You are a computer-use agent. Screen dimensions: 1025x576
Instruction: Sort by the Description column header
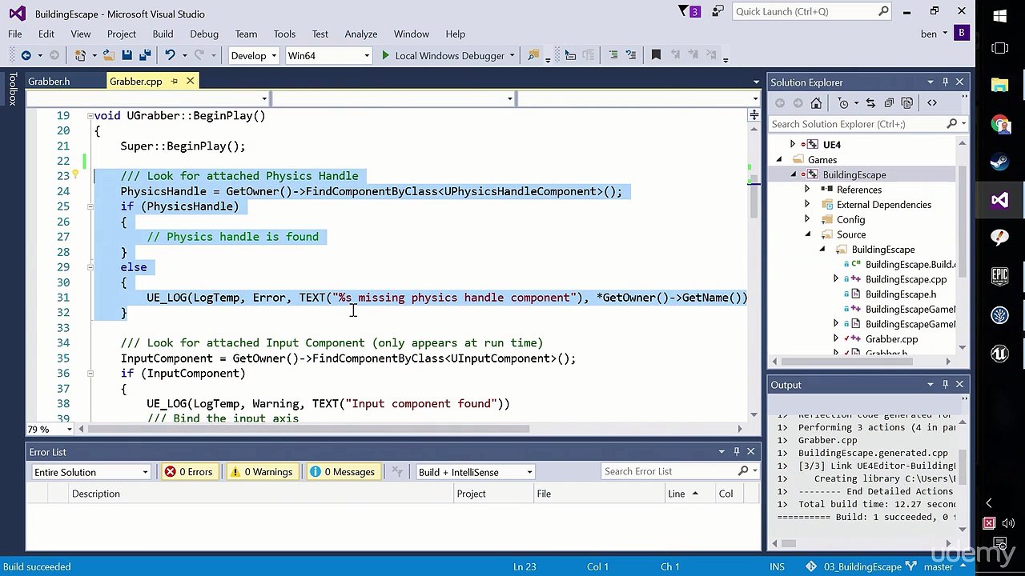pyautogui.click(x=260, y=494)
